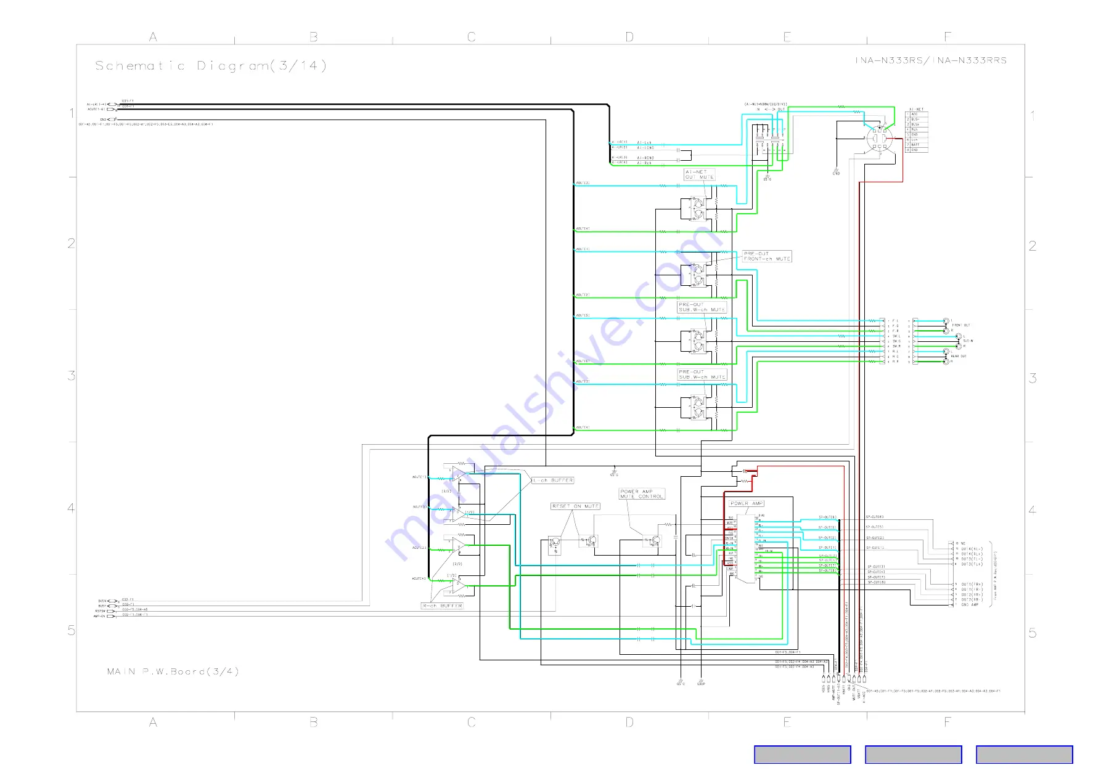Click the 'Ai-LGND' signal label
Screen dimensions: 1101x778
[645, 148]
